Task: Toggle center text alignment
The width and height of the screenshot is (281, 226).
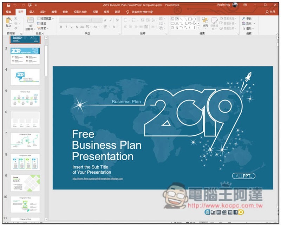Action: click(131, 27)
